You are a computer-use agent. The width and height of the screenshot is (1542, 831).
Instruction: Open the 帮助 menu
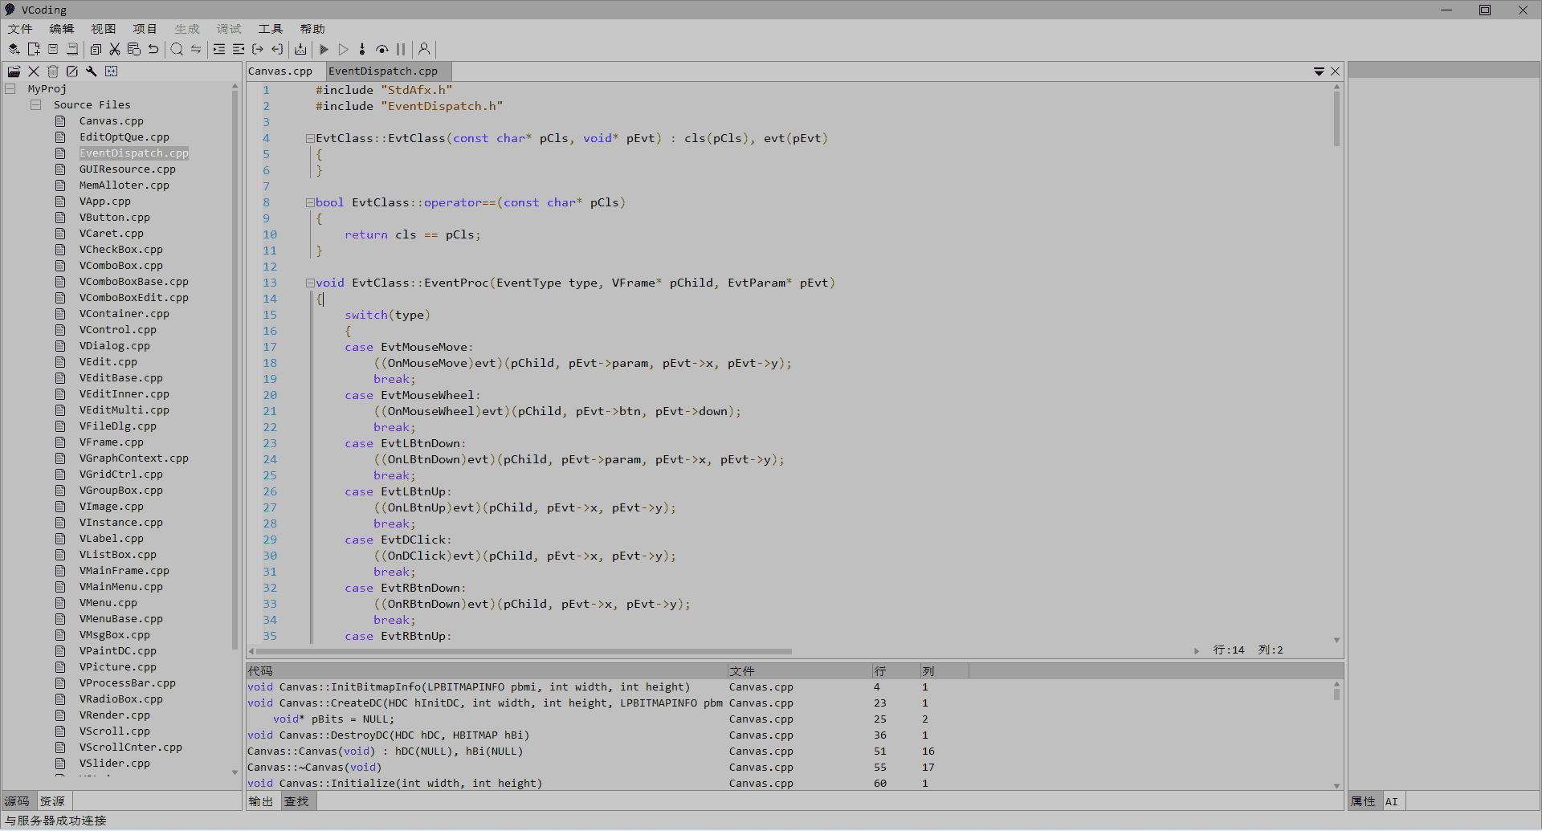[312, 29]
